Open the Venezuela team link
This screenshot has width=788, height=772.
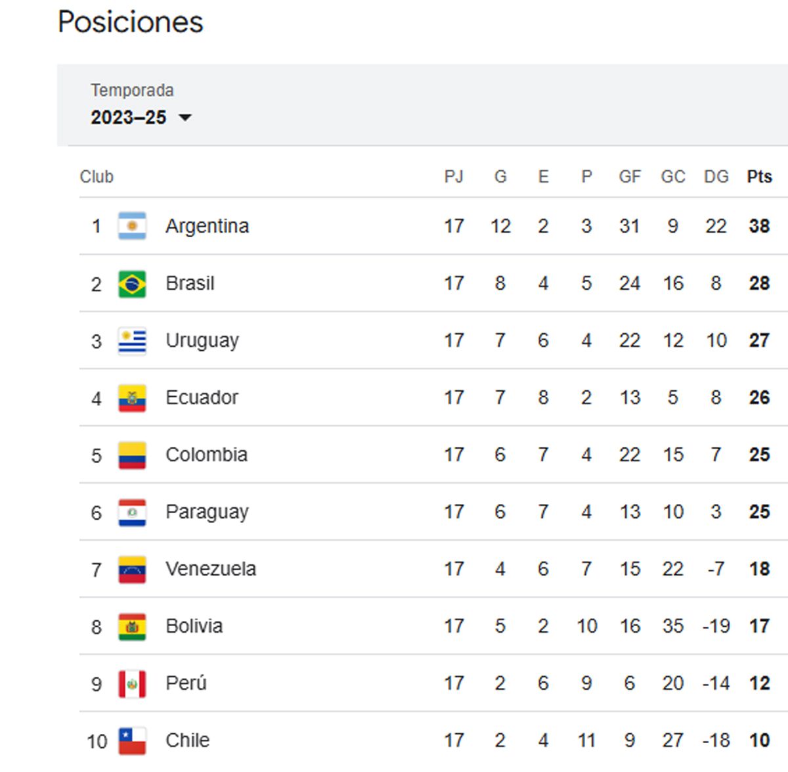click(211, 569)
